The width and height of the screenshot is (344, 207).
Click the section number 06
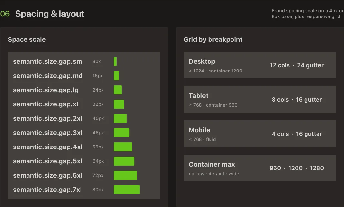[5, 14]
